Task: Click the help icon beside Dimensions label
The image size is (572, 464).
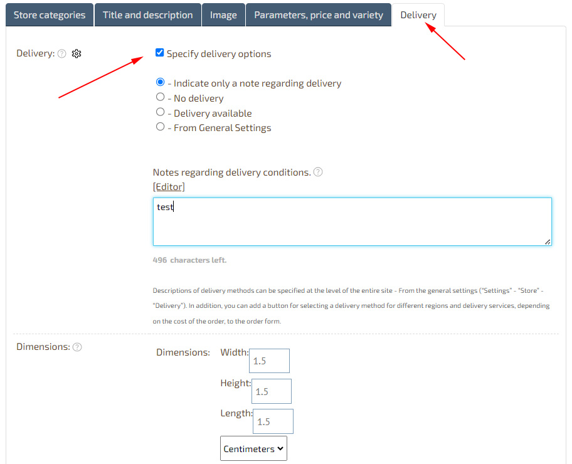Action: click(77, 347)
